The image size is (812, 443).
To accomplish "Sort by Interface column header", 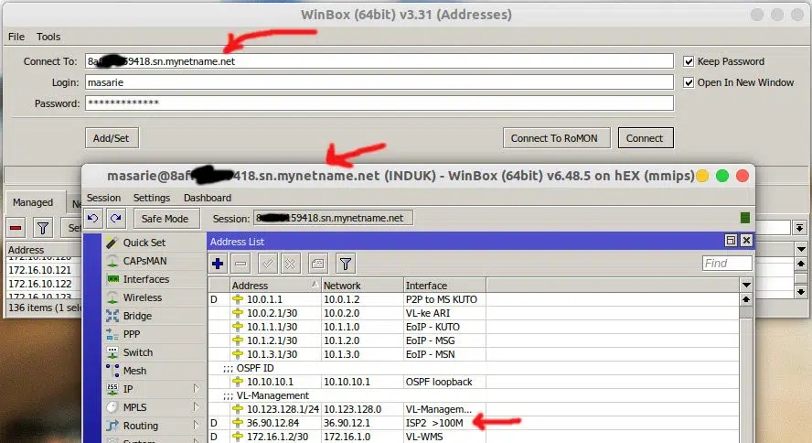I will click(x=444, y=286).
